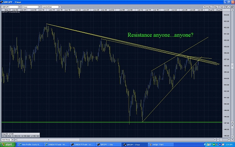Click the Buy button
This screenshot has width=235, height=147.
point(216,7)
